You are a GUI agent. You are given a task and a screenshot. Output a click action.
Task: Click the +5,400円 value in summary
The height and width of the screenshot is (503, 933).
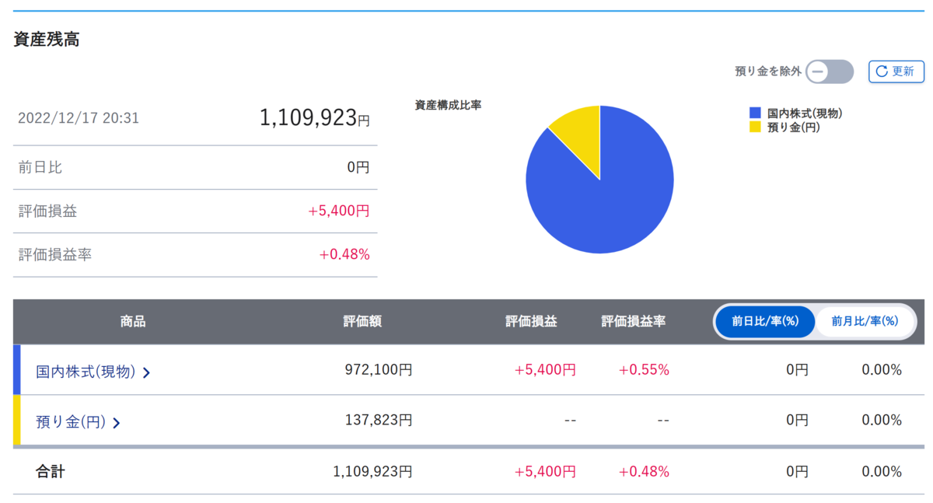pyautogui.click(x=339, y=211)
